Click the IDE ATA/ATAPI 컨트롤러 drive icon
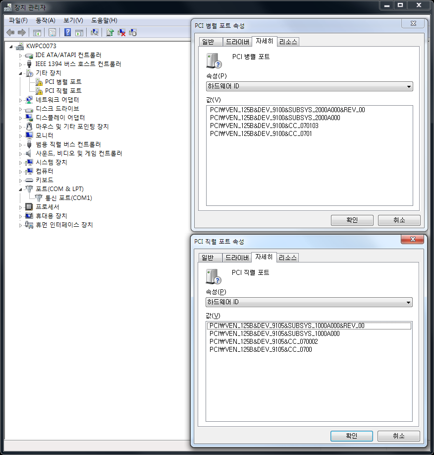Viewport: 434px width, 455px height. coord(29,56)
